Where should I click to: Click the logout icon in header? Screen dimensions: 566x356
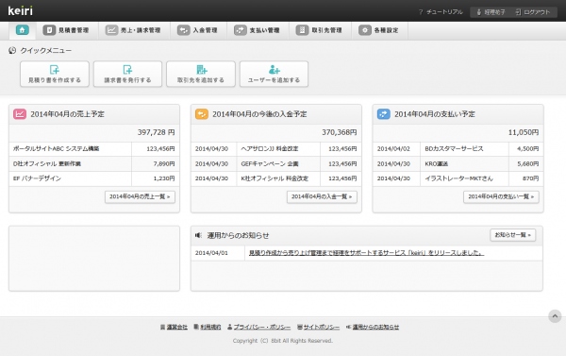[x=518, y=12]
